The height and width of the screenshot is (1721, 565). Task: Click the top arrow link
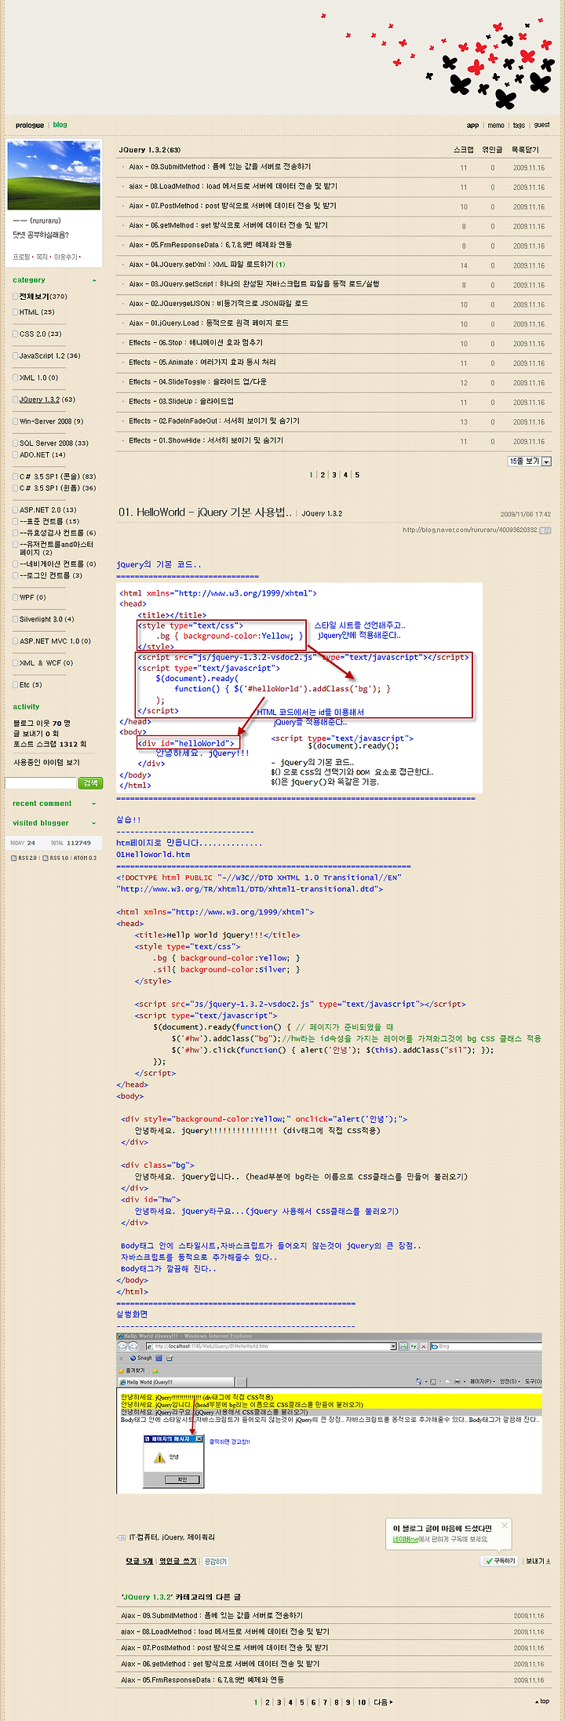pyautogui.click(x=542, y=1701)
